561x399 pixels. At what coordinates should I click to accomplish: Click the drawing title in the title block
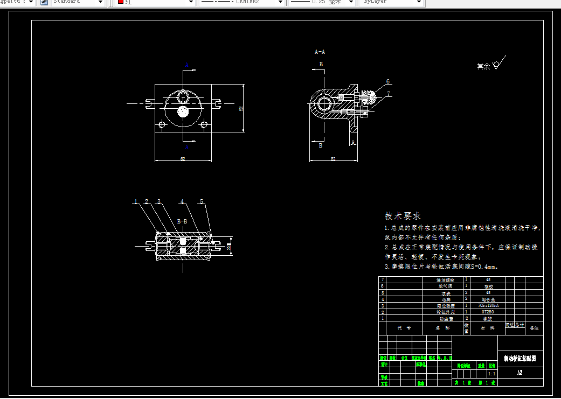pyautogui.click(x=520, y=359)
